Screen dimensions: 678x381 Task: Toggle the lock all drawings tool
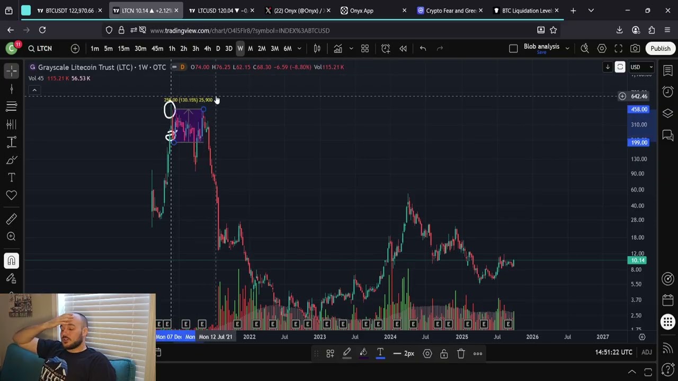click(12, 278)
